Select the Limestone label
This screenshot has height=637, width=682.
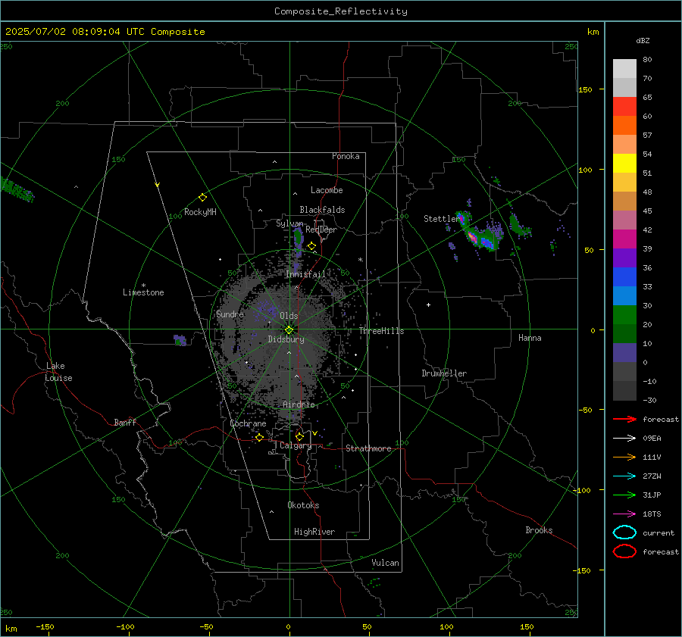coord(143,292)
